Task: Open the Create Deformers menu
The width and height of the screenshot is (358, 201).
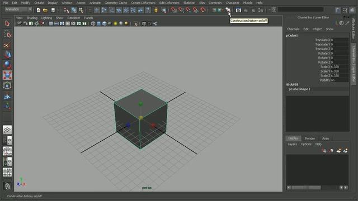Action: pos(143,3)
